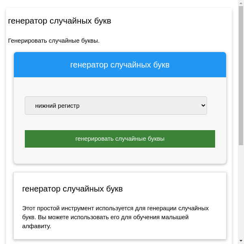Open the 'нижний регистр' case dropdown
Viewport: 244px width, 244px height.
pyautogui.click(x=115, y=105)
